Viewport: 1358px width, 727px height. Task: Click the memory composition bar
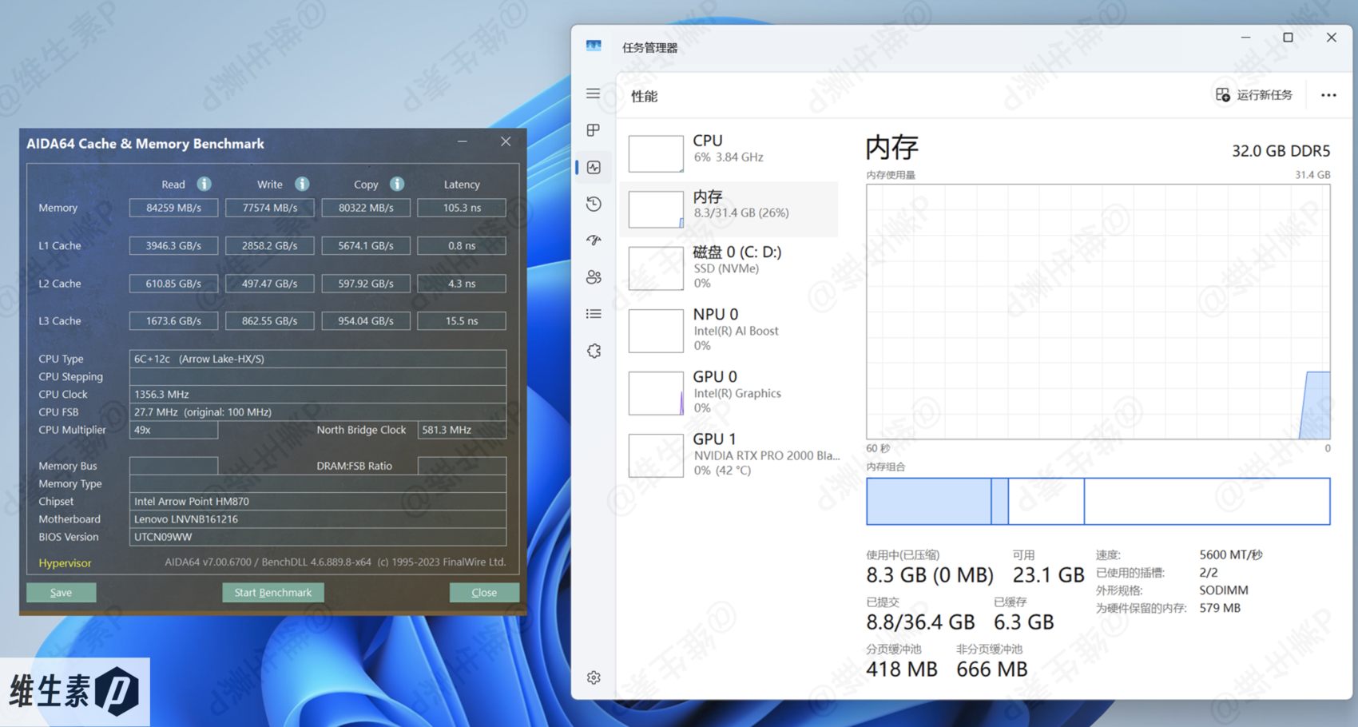coord(1098,502)
